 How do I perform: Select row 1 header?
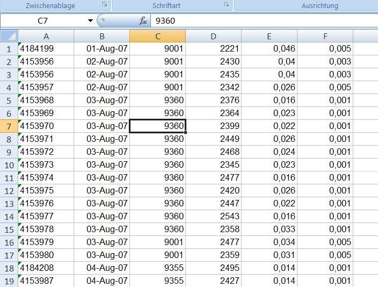pos(9,49)
